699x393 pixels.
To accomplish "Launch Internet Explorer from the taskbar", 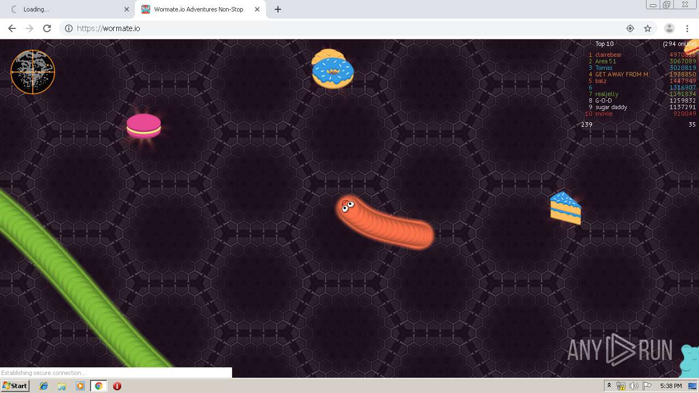I will [44, 386].
